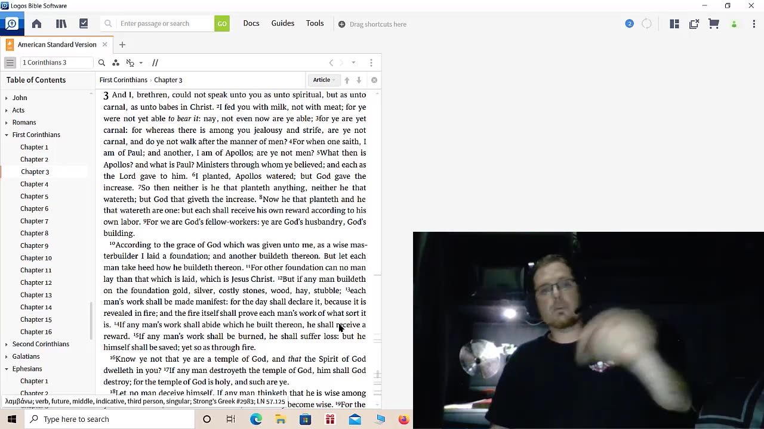Go to Chapter 13 of First Corinthians
Screen dimensions: 764x429
36,295
